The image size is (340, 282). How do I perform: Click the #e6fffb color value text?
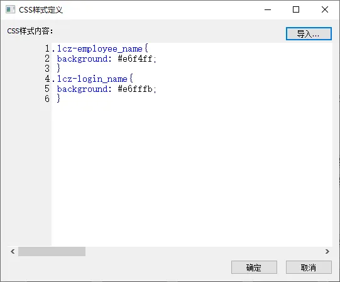(x=137, y=89)
